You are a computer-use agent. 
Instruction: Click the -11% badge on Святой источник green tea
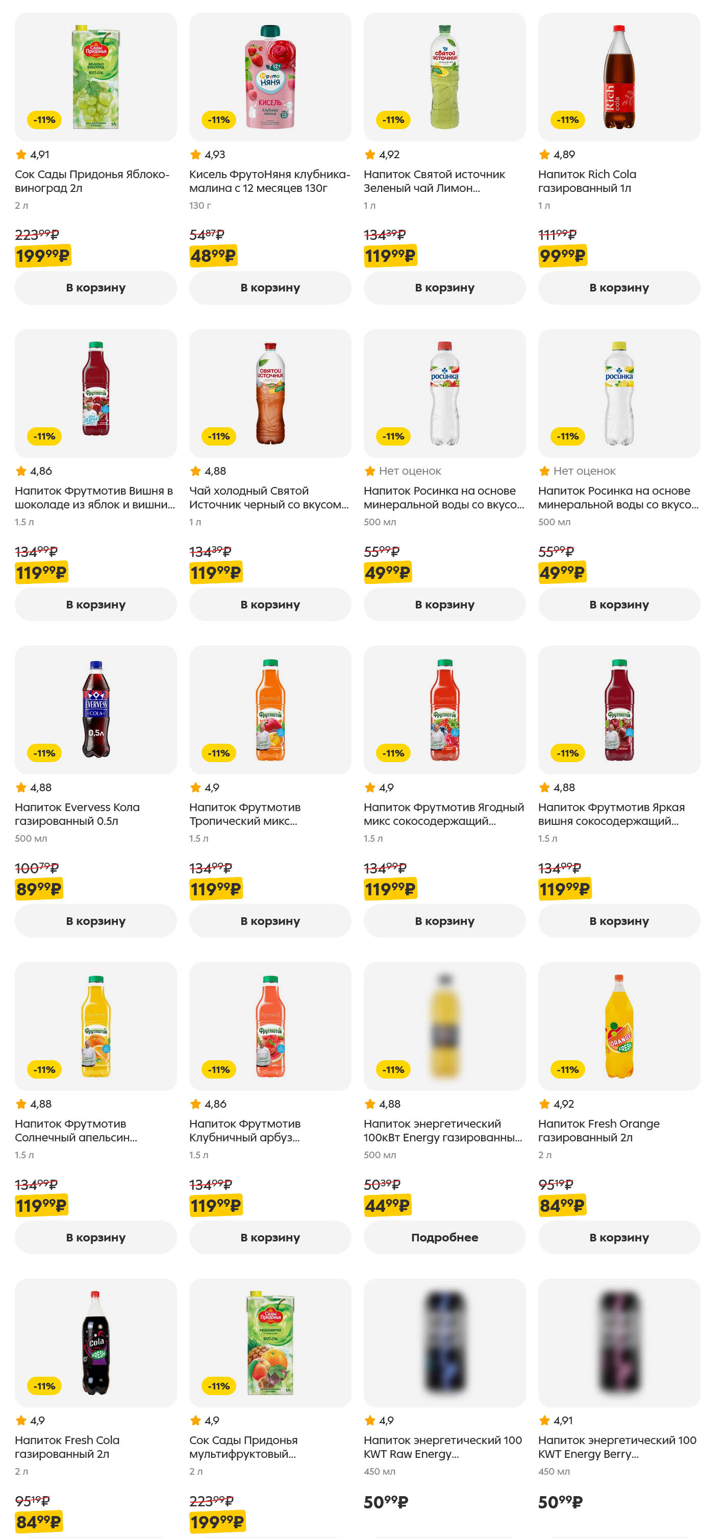393,120
